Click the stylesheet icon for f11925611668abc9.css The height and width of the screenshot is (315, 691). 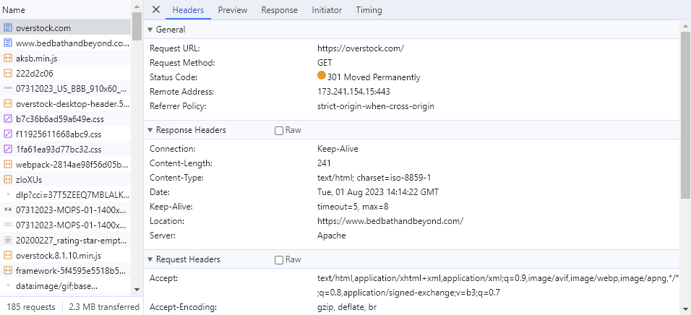7,134
